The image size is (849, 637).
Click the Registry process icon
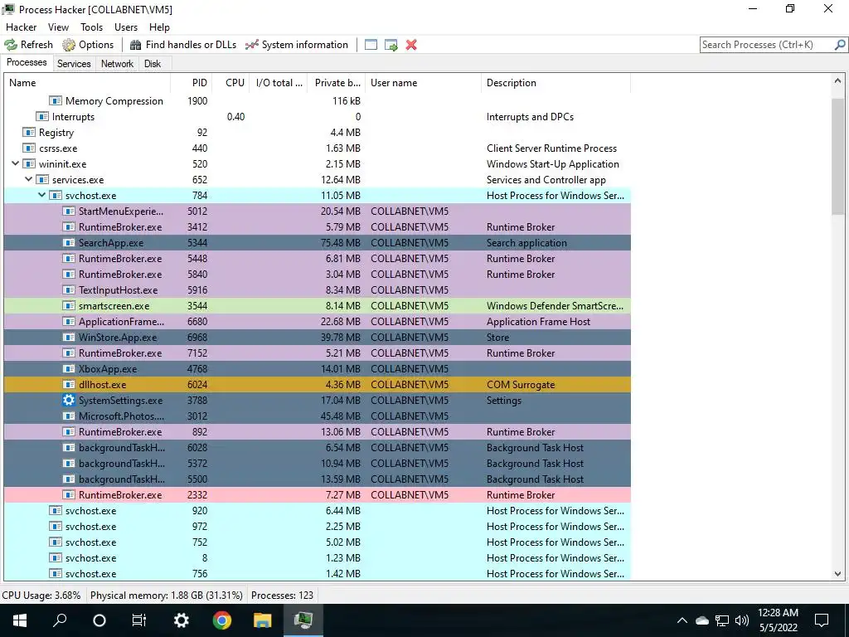[x=29, y=132]
